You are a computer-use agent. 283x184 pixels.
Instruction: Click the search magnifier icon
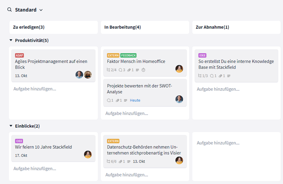pyautogui.click(x=9, y=10)
